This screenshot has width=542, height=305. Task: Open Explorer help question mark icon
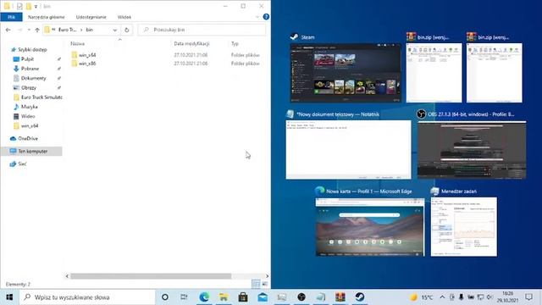[266, 17]
